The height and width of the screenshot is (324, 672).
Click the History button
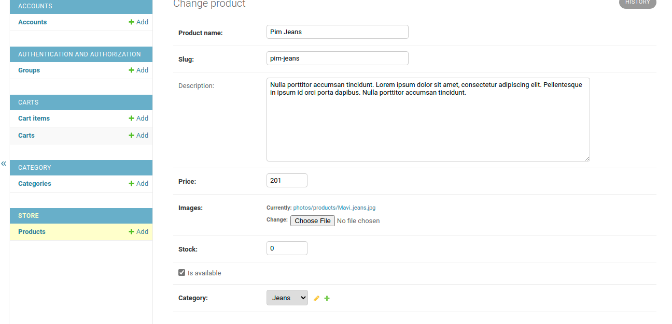coord(637,3)
